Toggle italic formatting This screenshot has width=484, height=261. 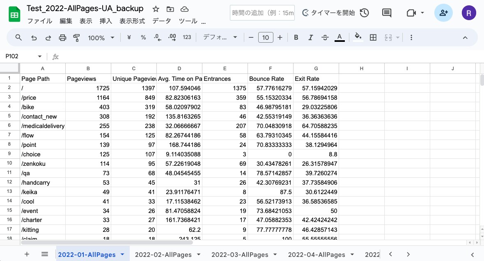click(x=310, y=38)
